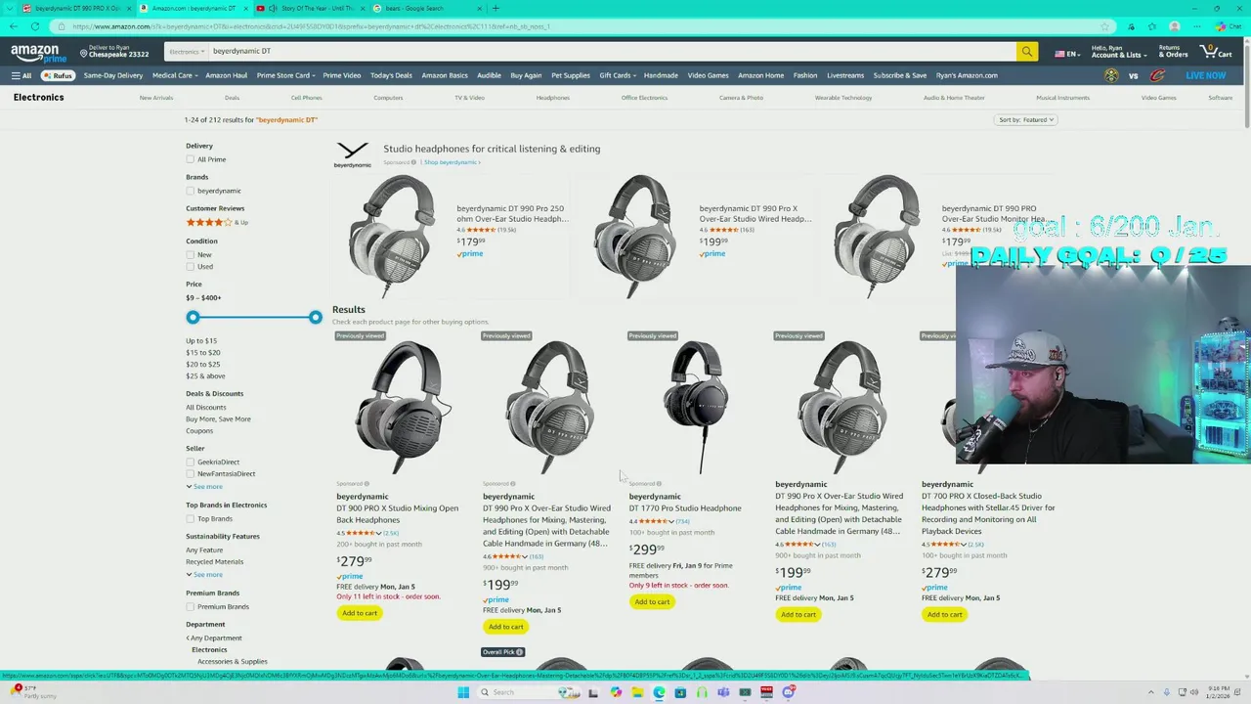Open the DT 1770 Pro product thumbnail
This screenshot has height=704, width=1251.
click(x=695, y=406)
